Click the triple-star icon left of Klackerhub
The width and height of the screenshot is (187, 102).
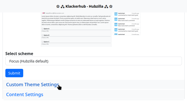click(x=63, y=6)
